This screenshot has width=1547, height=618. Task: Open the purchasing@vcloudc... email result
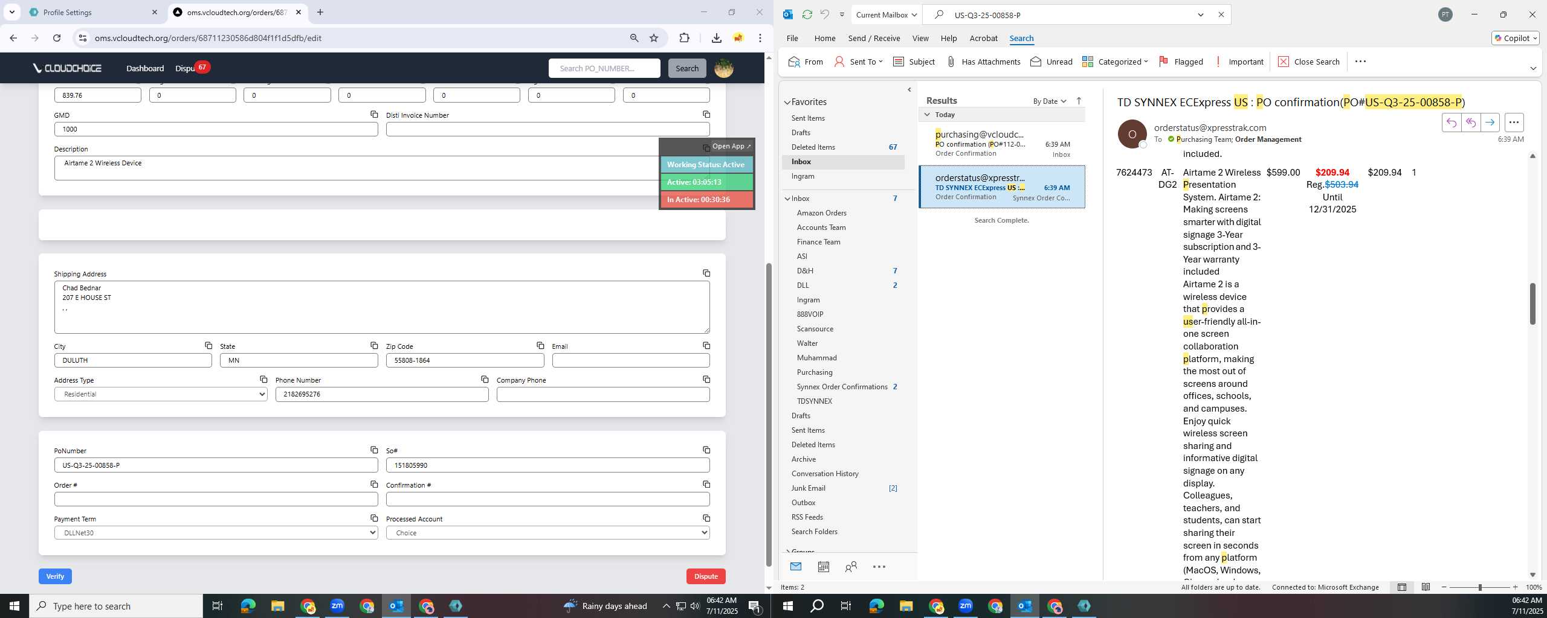(1002, 144)
